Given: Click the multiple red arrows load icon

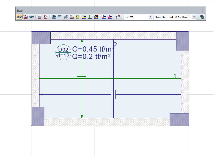Looking at the screenshot, I should coord(110,17).
